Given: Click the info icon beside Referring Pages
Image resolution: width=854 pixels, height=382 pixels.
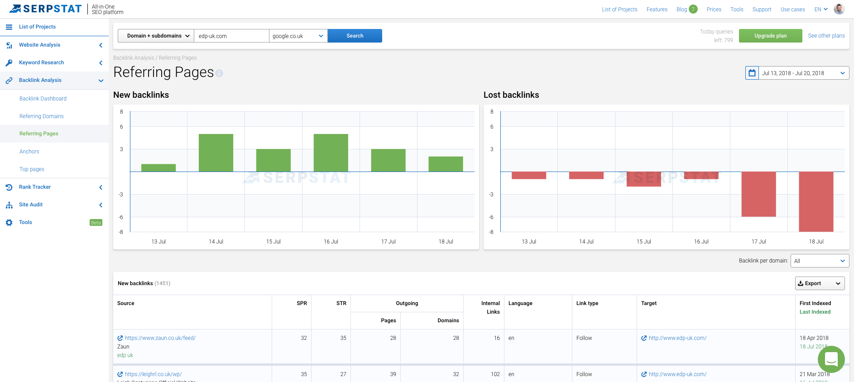Looking at the screenshot, I should (219, 73).
